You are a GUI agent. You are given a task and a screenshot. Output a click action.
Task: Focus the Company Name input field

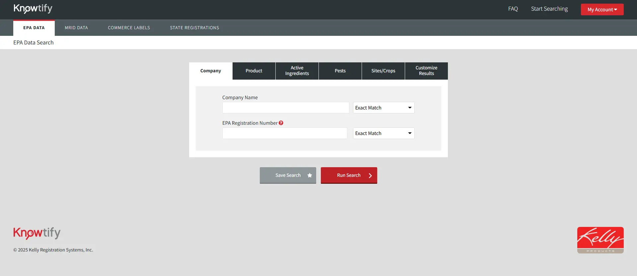point(285,108)
